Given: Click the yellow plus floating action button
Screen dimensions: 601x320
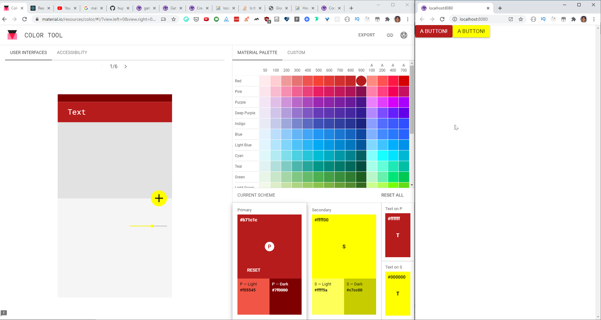Looking at the screenshot, I should [159, 198].
